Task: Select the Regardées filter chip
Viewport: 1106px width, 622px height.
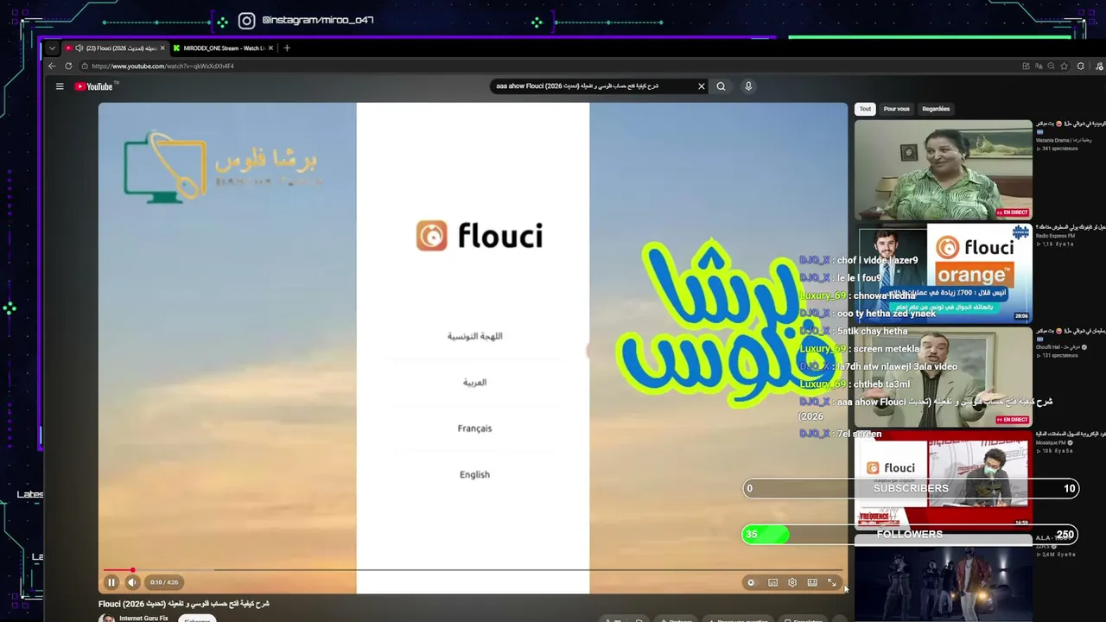Action: click(x=936, y=109)
